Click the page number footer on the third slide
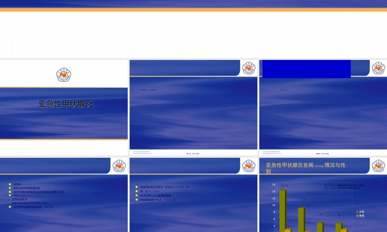The width and height of the screenshot is (387, 232). pos(322,154)
